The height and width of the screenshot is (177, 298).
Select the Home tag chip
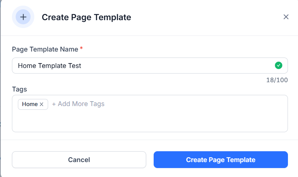click(x=33, y=104)
